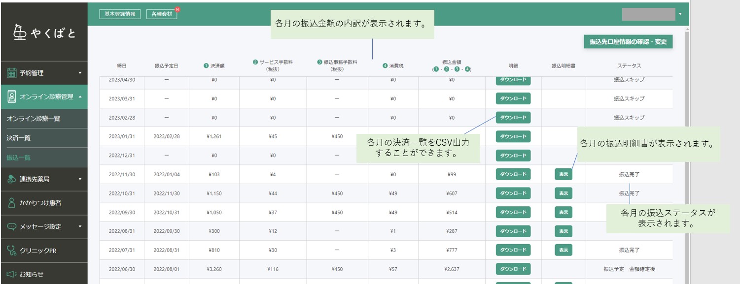
Task: Click 振込完了 status for 2022/07/31
Action: pyautogui.click(x=629, y=251)
